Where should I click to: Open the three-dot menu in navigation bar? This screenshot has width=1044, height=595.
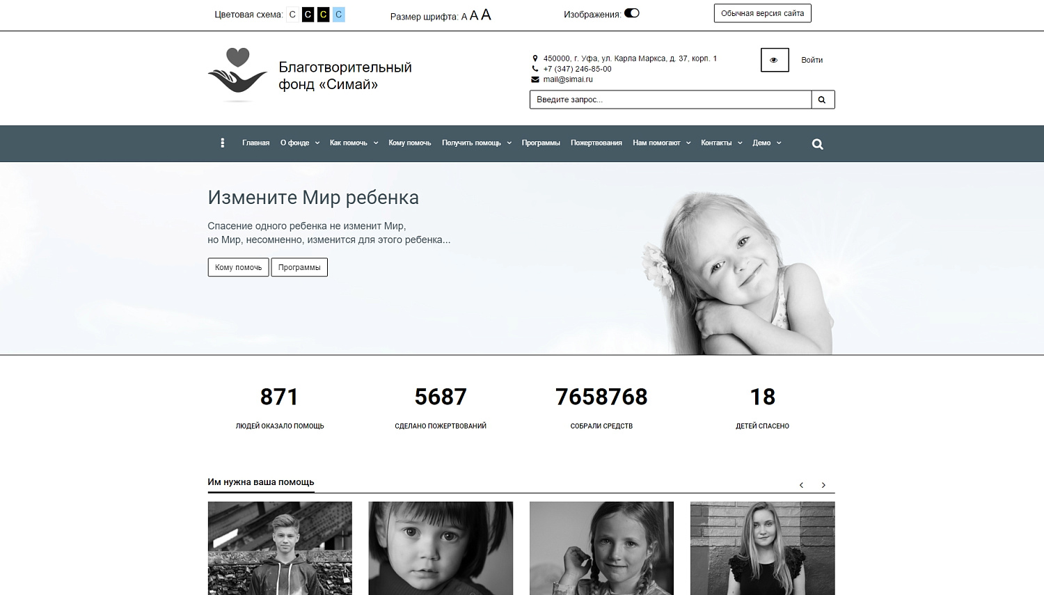pos(222,143)
